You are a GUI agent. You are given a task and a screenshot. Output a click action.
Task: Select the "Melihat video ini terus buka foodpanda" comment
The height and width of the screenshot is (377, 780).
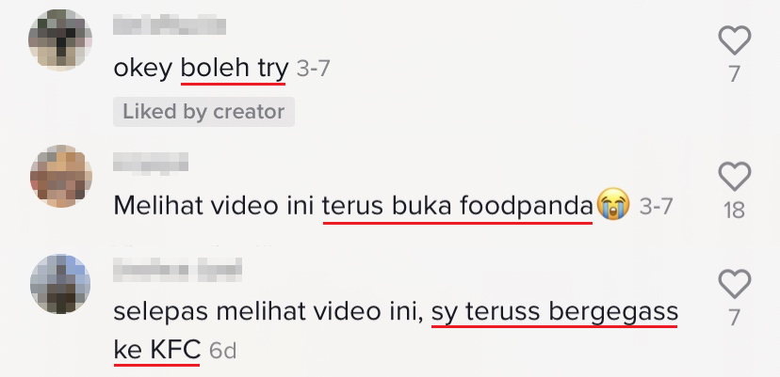coord(353,206)
